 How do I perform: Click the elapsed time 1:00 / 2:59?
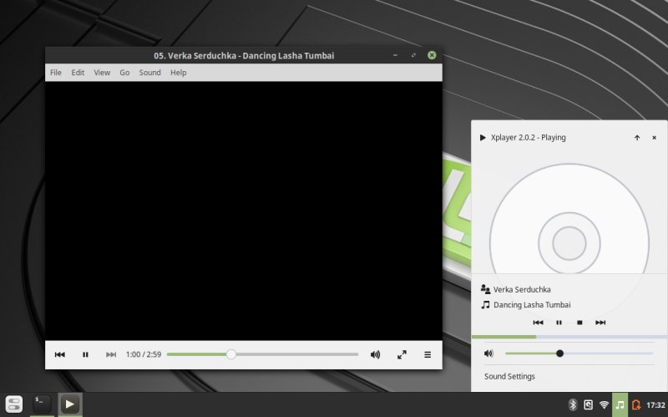(144, 354)
